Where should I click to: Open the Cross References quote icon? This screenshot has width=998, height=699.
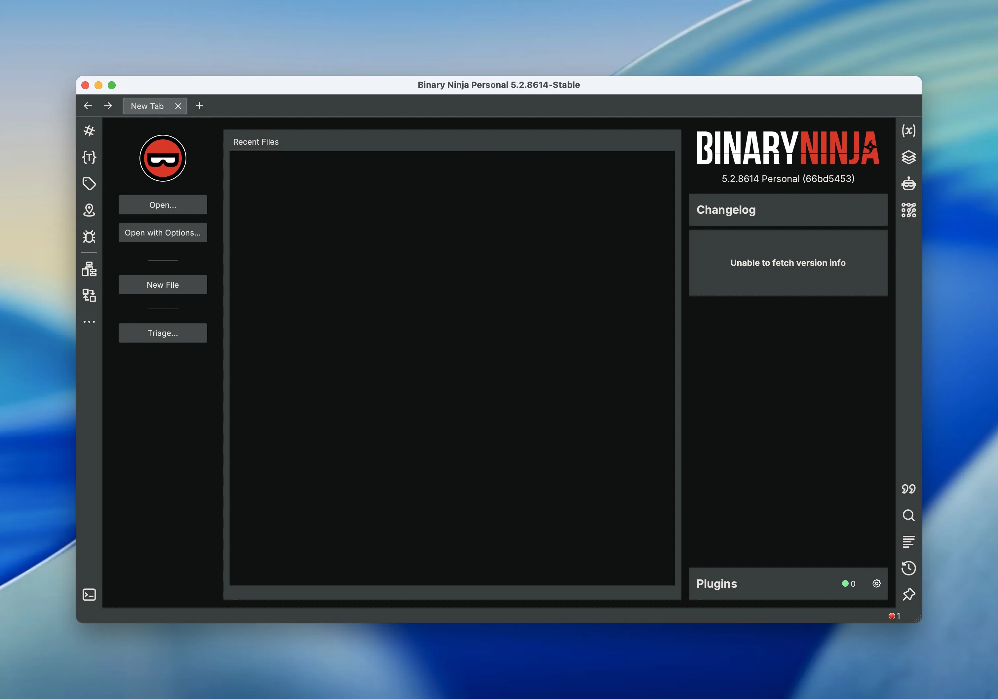(908, 489)
